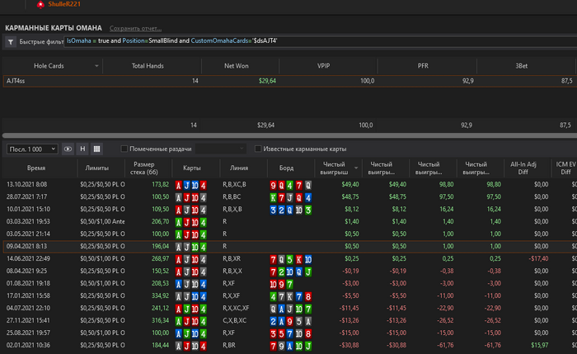Image resolution: width=577 pixels, height=354 pixels.
Task: Toggle the Известные карманные карты checkbox
Action: coord(258,149)
